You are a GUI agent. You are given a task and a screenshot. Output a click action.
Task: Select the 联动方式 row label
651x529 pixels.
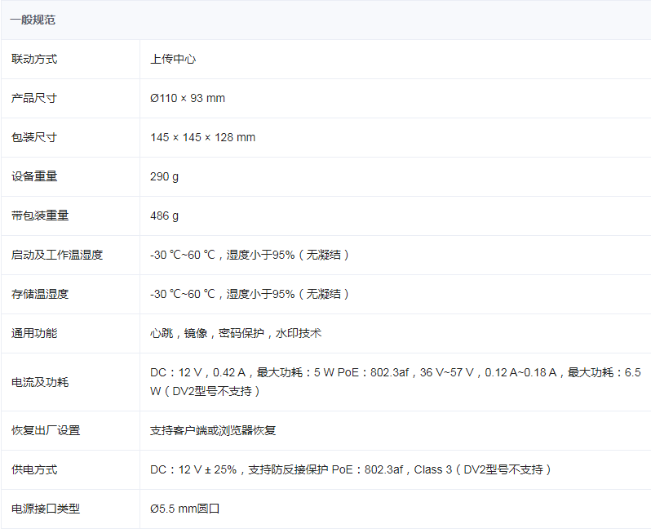(x=34, y=59)
